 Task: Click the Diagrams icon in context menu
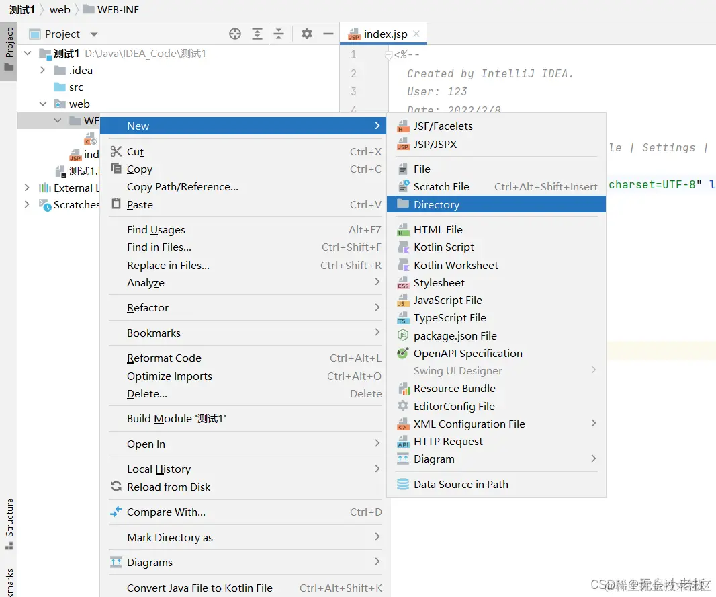[x=116, y=562]
